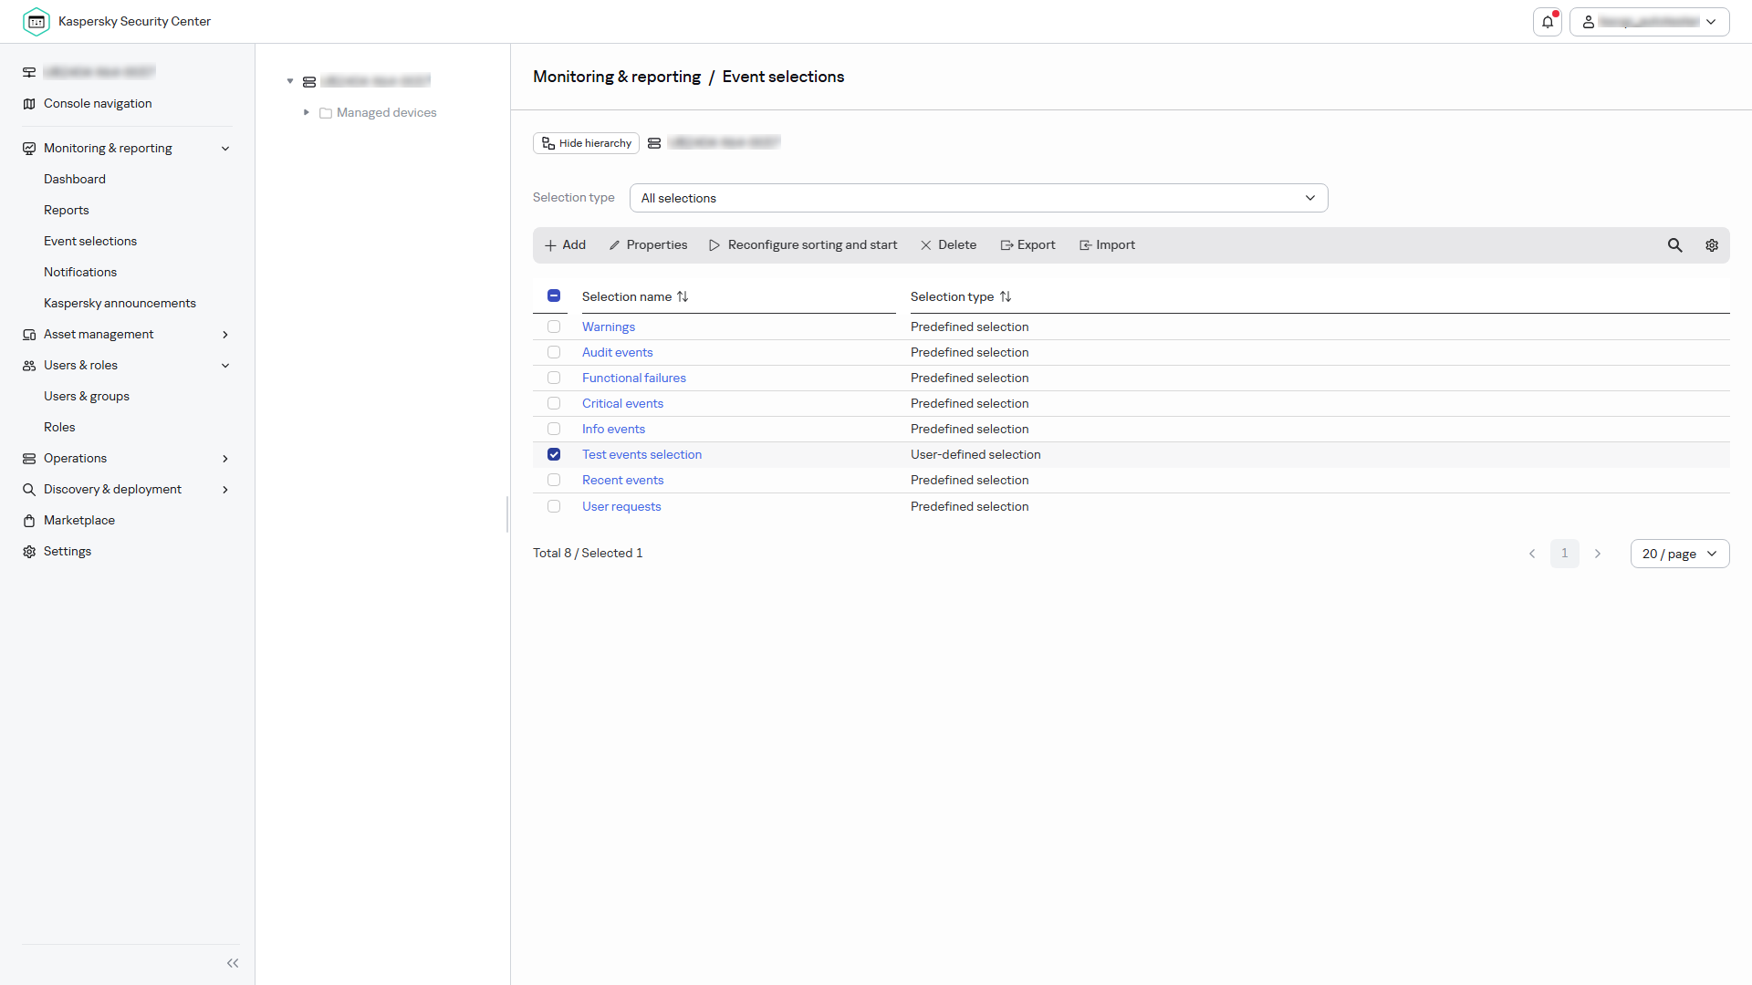Sort by Selection type arrows icon
The image size is (1752, 985).
pyautogui.click(x=1006, y=296)
